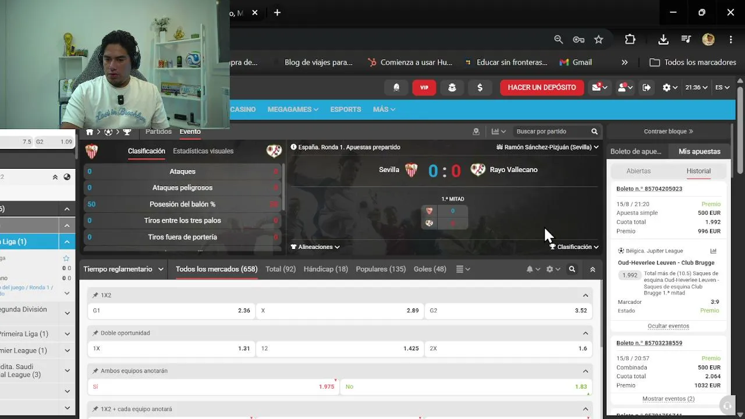Open Boleto n.º 85703238559 link
The width and height of the screenshot is (745, 419).
[x=649, y=343]
